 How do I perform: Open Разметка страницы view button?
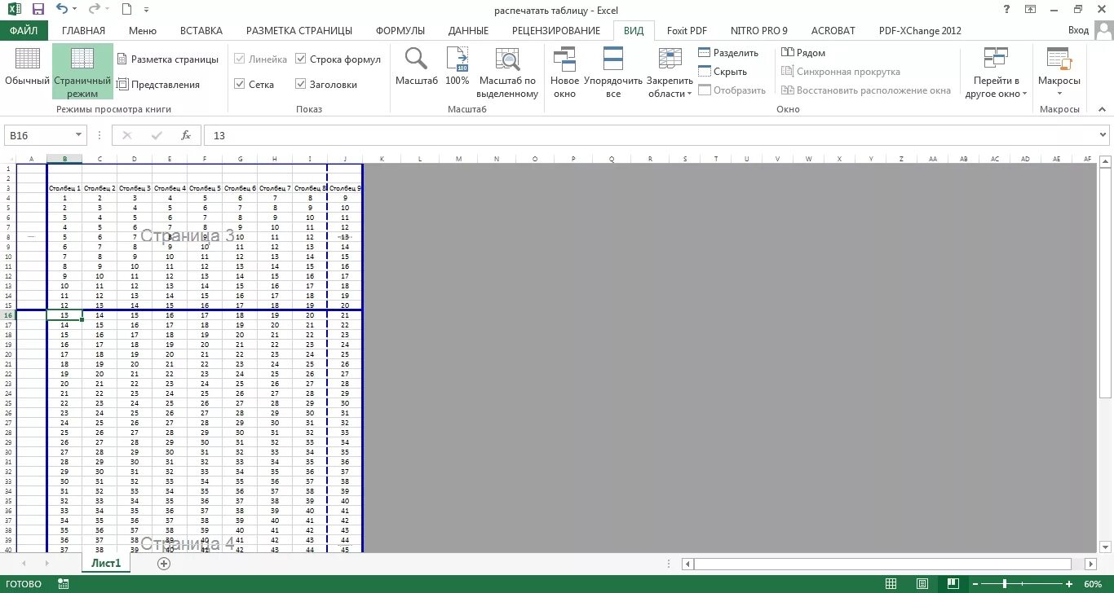pos(168,59)
